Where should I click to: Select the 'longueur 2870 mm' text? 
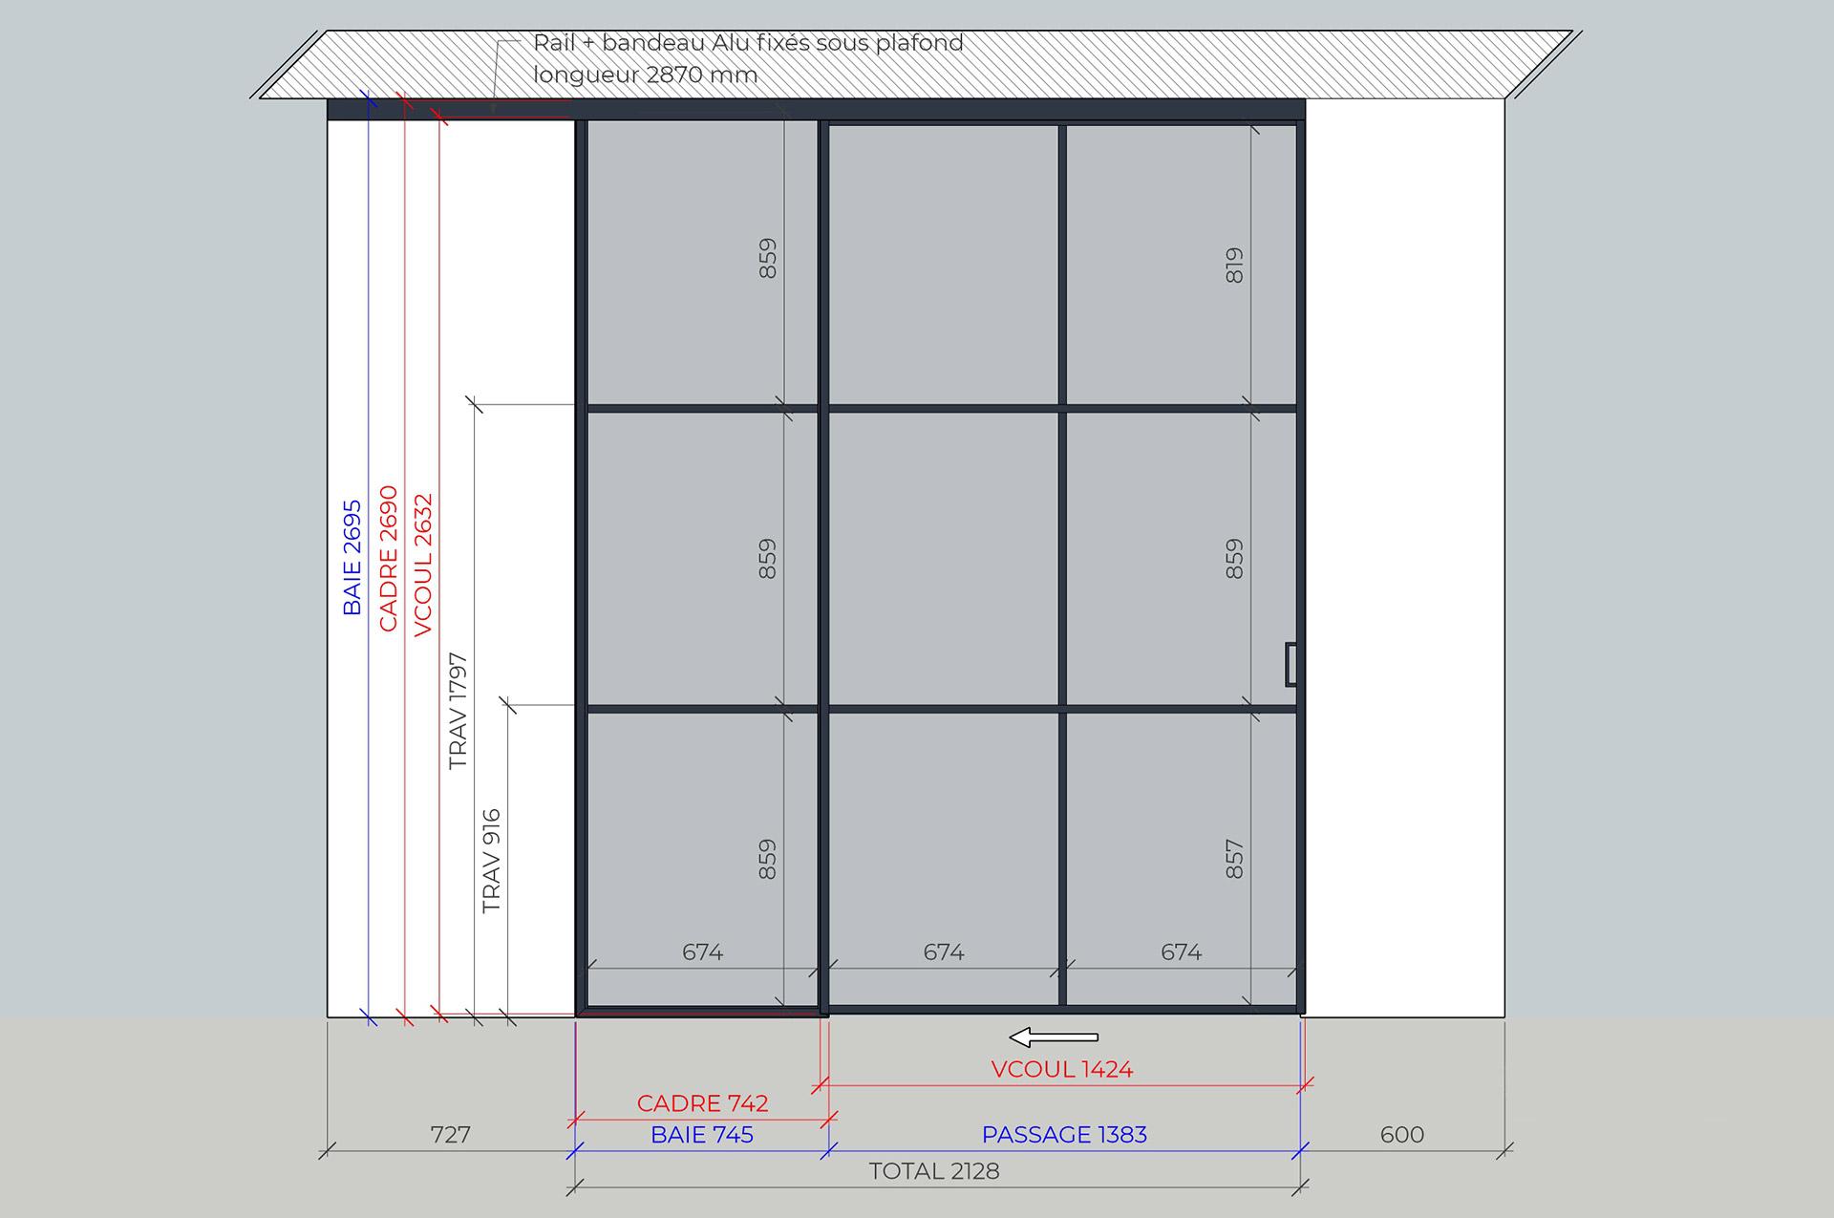coord(646,75)
